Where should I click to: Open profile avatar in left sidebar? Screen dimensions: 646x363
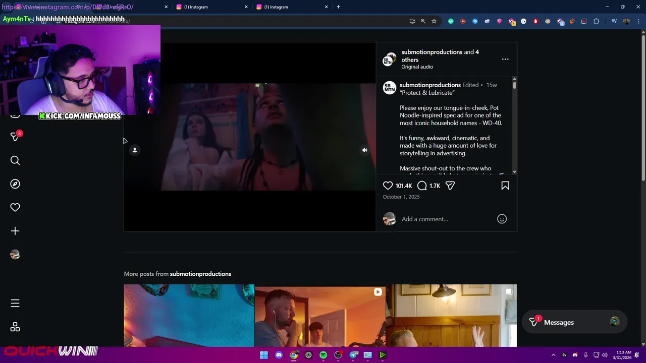pyautogui.click(x=15, y=255)
